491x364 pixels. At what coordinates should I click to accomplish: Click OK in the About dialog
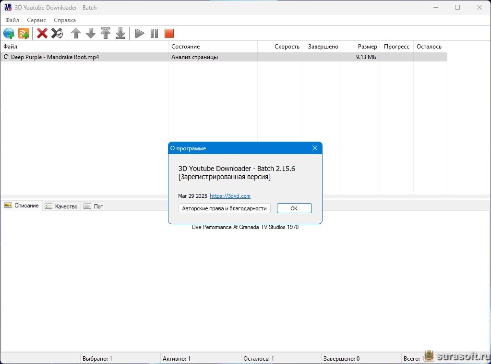[x=294, y=208]
